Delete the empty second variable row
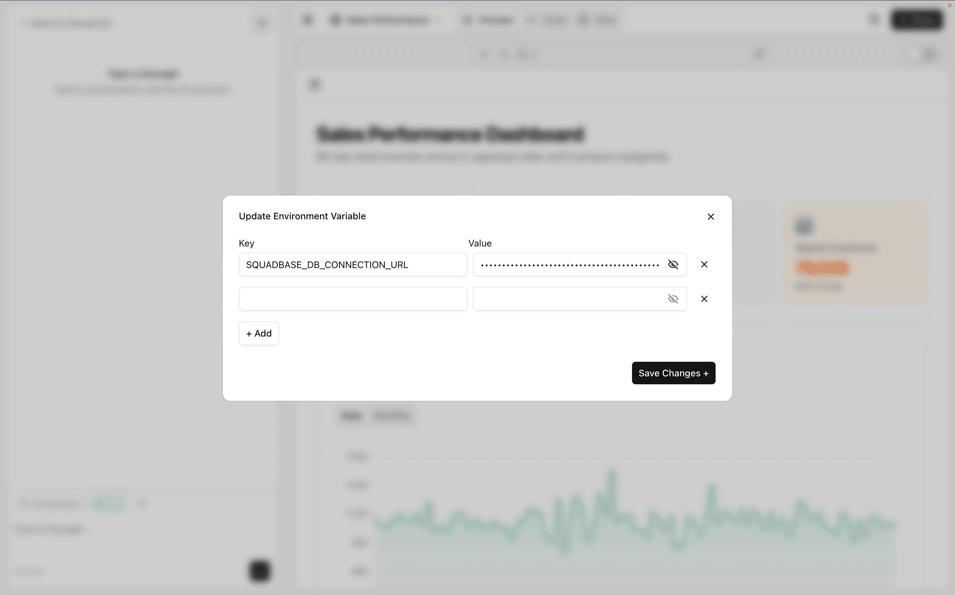This screenshot has width=955, height=595. coord(704,299)
